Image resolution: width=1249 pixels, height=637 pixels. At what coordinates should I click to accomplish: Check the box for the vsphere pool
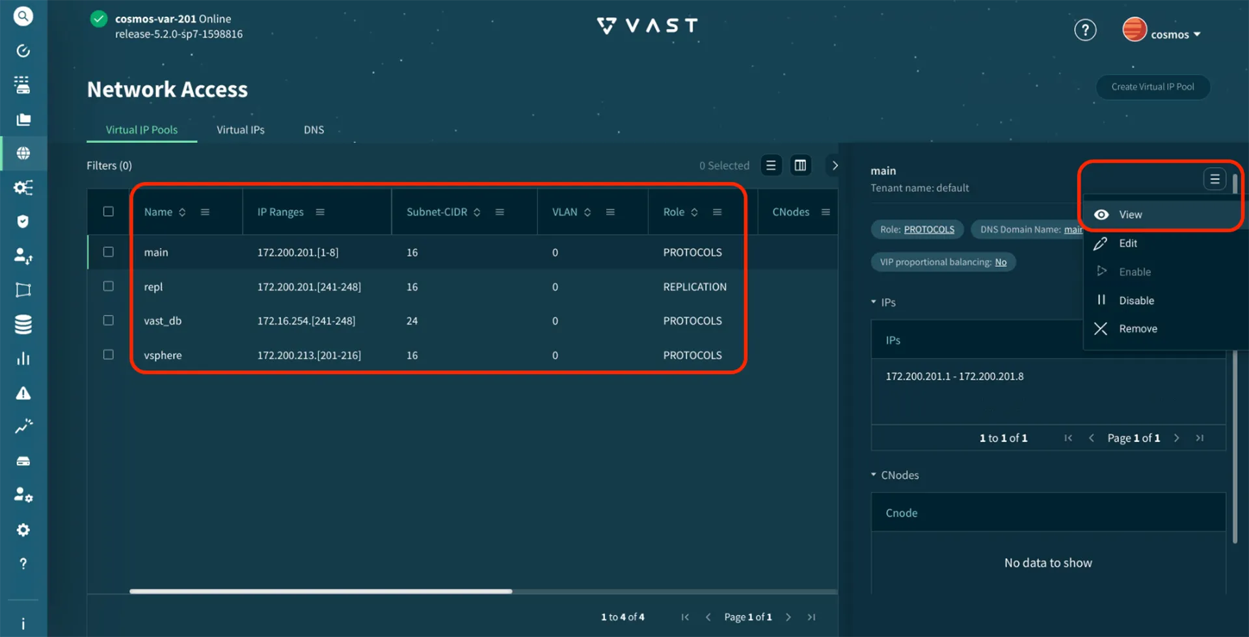tap(109, 355)
